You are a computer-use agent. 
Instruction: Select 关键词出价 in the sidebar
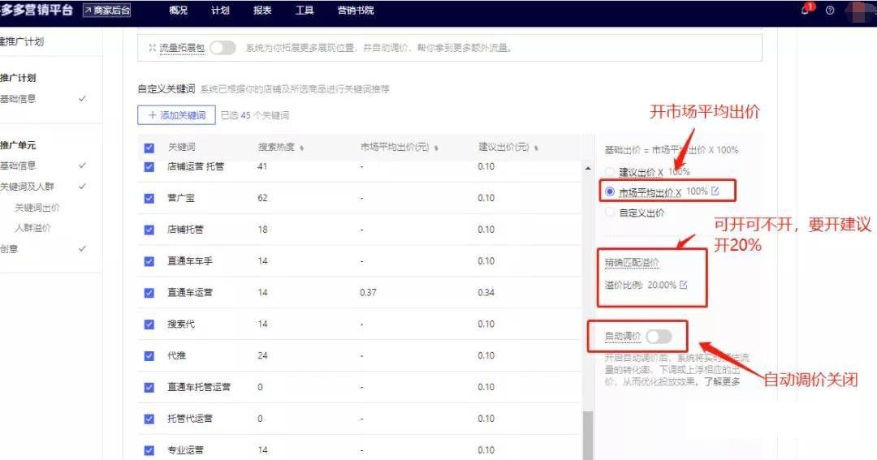[x=37, y=208]
